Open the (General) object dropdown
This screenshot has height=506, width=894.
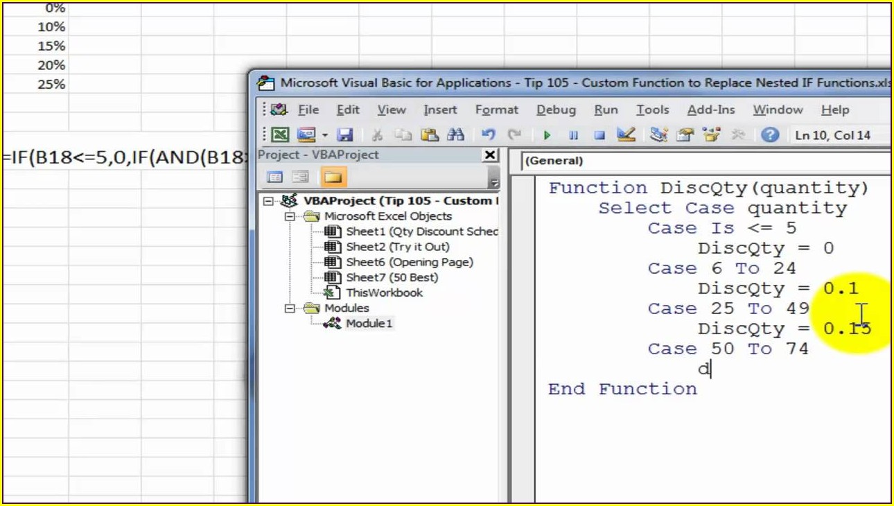[705, 161]
